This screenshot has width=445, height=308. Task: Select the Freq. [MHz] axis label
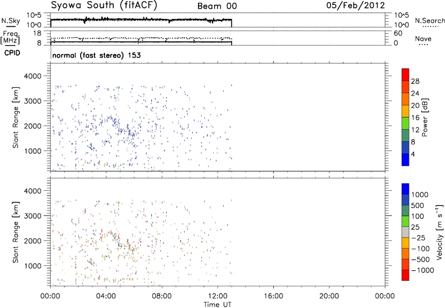pos(10,37)
